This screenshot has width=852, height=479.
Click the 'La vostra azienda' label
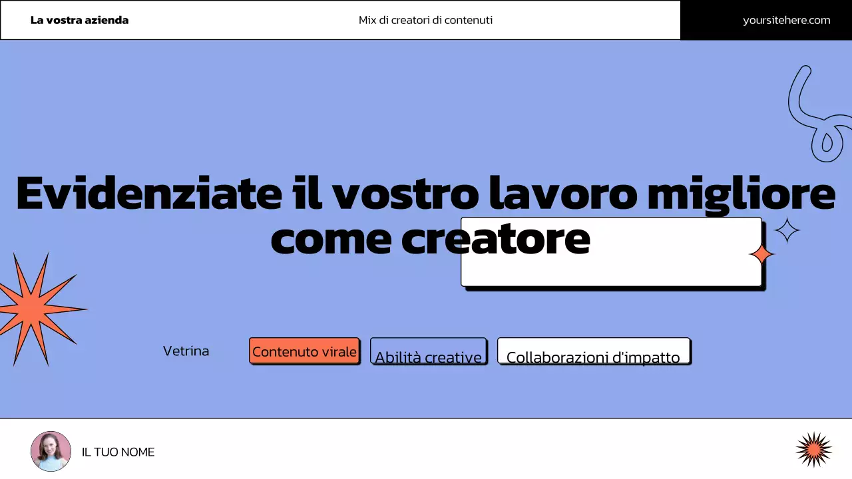pos(79,20)
